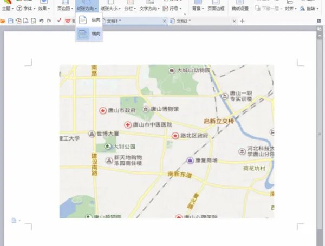This screenshot has width=325, height=246.
Task: Open the 背景 background dropdown
Action: pos(198,9)
